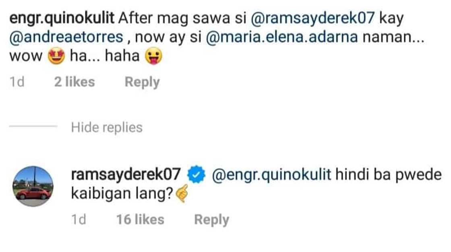Click the star-eyes emoji in the comment
Screen dimensions: 451x252
pos(56,56)
